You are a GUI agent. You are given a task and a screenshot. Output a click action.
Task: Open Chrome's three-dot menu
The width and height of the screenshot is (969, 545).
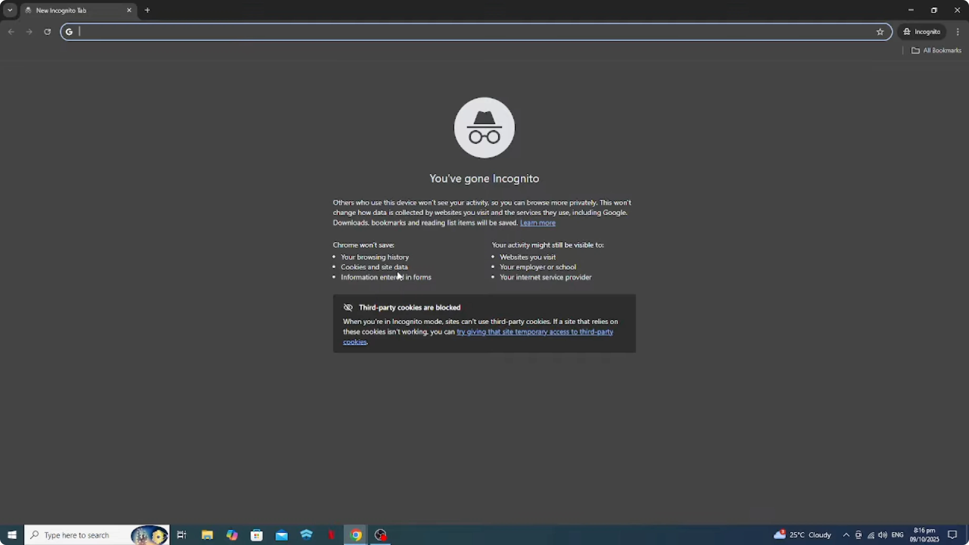(x=958, y=32)
